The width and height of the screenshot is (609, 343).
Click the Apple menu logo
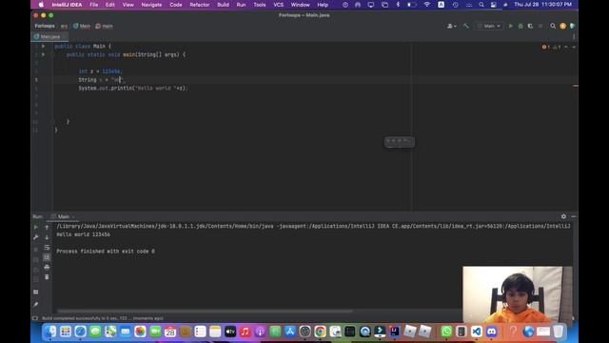tap(41, 5)
